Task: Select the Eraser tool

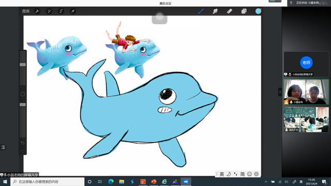Action: point(230,11)
